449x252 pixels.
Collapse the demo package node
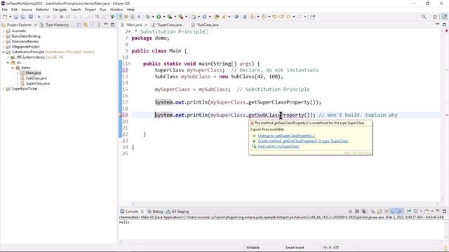pyautogui.click(x=13, y=68)
